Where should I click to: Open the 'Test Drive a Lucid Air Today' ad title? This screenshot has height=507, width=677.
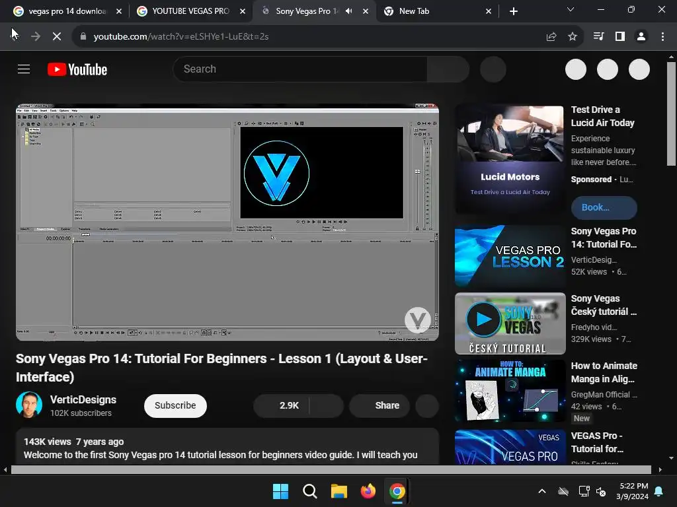(x=603, y=116)
